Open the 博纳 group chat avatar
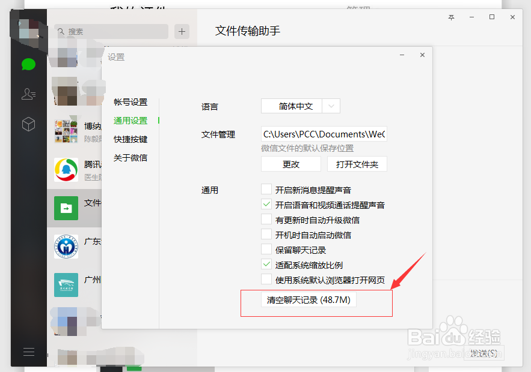 [66, 131]
